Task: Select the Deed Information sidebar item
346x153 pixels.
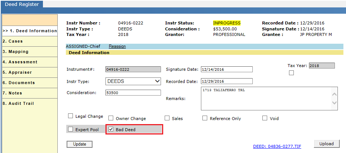Action: tap(30, 31)
